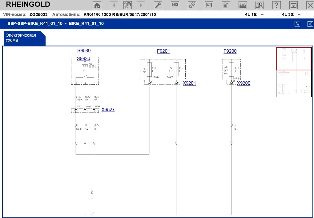Close the SSP-BIKE_K41 schematic panel
The height and width of the screenshot is (218, 314).
(x=310, y=24)
